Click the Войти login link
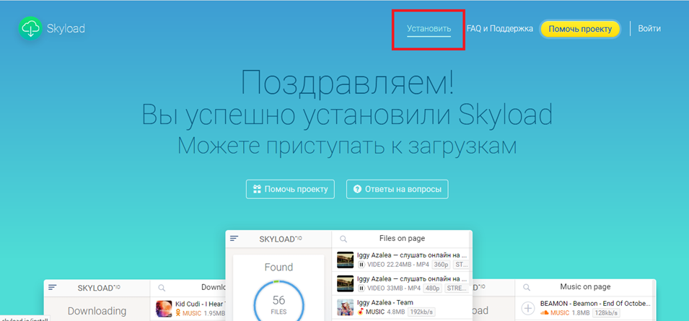Viewport: 689px width, 321px height. point(649,29)
